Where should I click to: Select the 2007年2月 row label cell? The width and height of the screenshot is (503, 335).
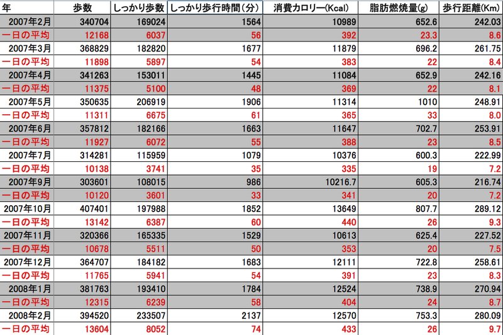pyautogui.click(x=27, y=21)
